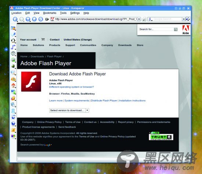202x174 pixels.
Task: Open the sidebar music note icon
Action: point(13,47)
